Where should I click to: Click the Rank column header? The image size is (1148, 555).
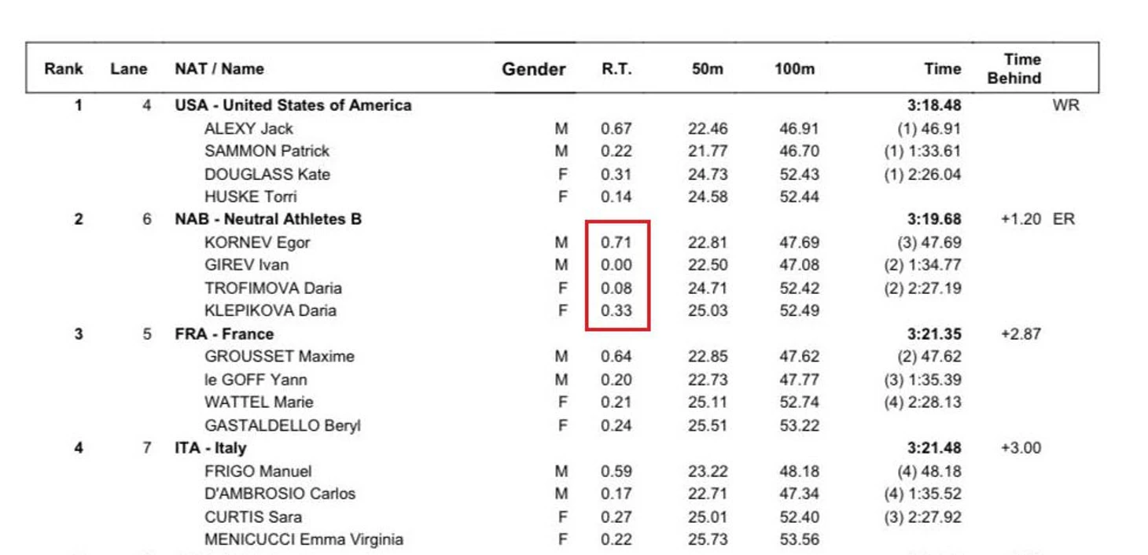64,68
